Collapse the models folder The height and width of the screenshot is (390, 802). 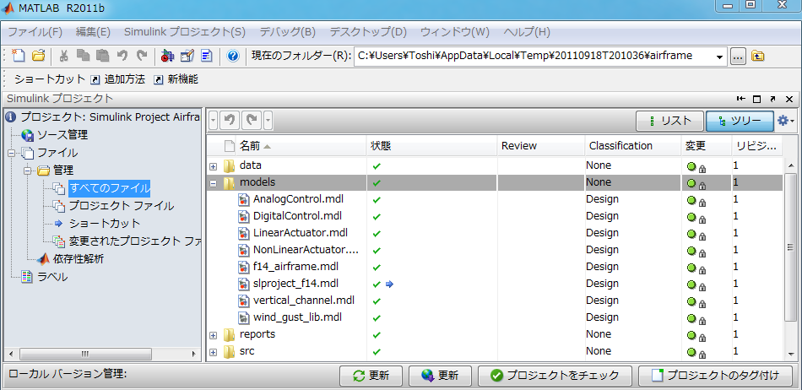pyautogui.click(x=214, y=183)
